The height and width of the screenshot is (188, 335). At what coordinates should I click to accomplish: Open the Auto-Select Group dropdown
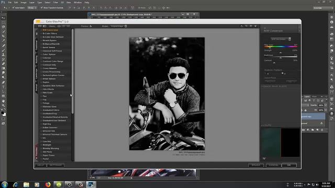click(32, 8)
